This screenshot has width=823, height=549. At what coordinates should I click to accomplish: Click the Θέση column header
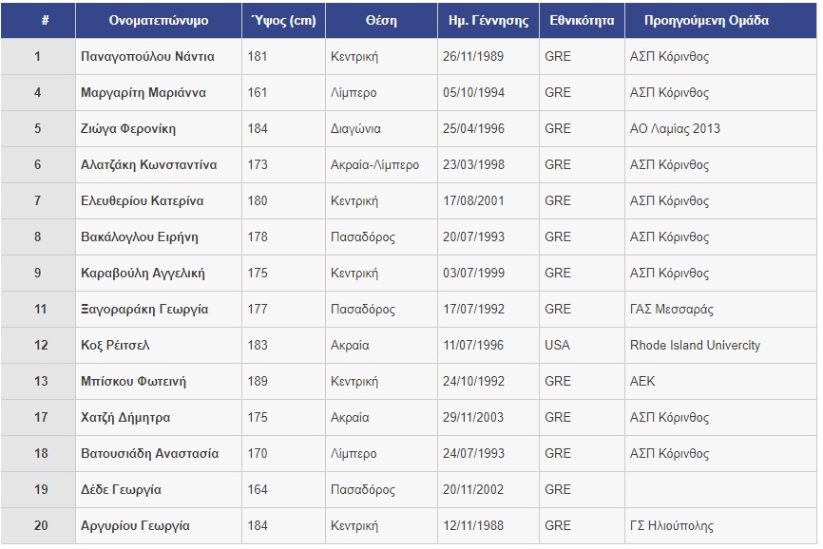[380, 20]
